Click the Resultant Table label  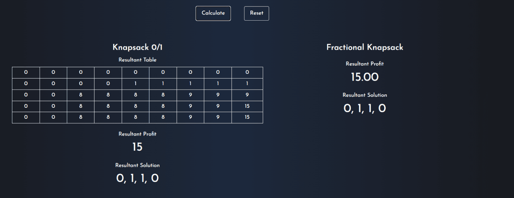pyautogui.click(x=137, y=60)
